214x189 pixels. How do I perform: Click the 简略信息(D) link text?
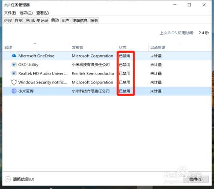(24, 179)
